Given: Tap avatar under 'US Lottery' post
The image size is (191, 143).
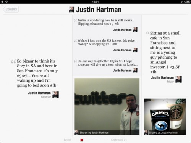Looking at the screenshot, I should 135,50.
